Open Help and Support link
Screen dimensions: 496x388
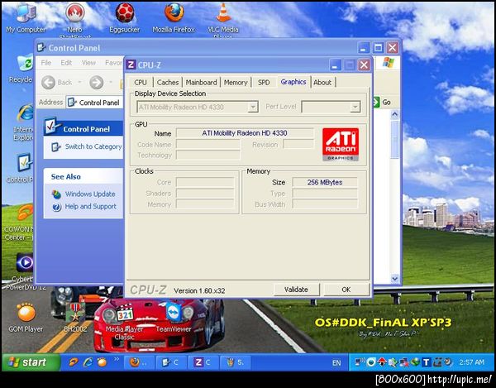coord(90,206)
